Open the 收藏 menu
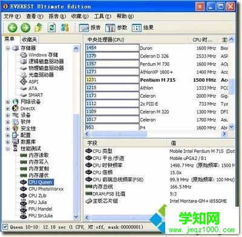242x237 pixels. pos(80,16)
